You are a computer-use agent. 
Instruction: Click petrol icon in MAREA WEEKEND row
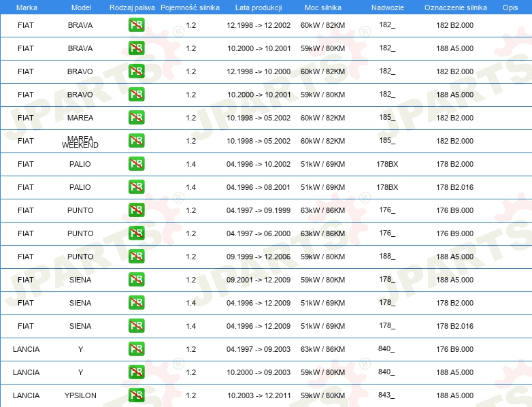point(136,140)
